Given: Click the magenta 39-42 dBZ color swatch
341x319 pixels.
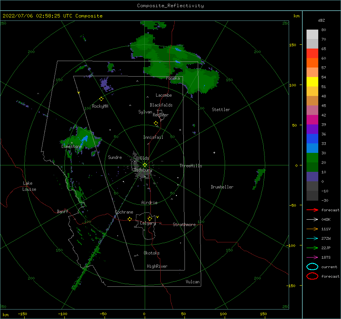Looking at the screenshot, I should coord(312,119).
